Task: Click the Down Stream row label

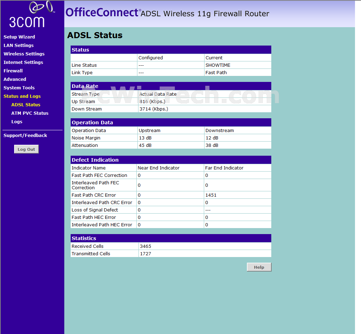Action: click(x=87, y=109)
